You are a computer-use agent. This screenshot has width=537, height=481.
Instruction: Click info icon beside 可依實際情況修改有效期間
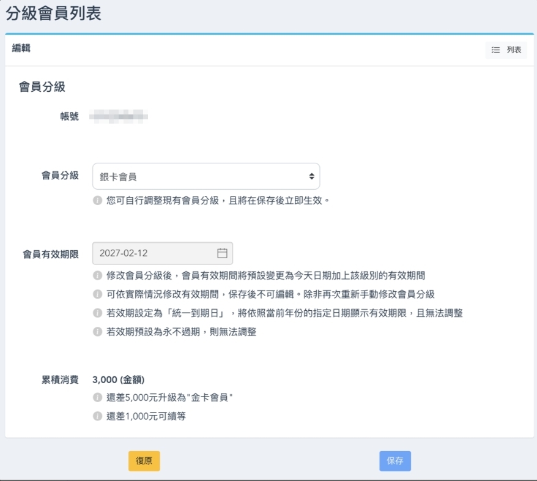tap(97, 294)
